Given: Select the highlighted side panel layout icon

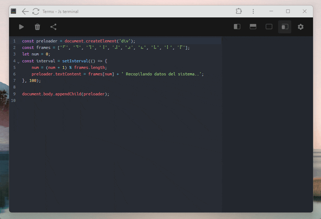Looking at the screenshot, I should (x=285, y=27).
